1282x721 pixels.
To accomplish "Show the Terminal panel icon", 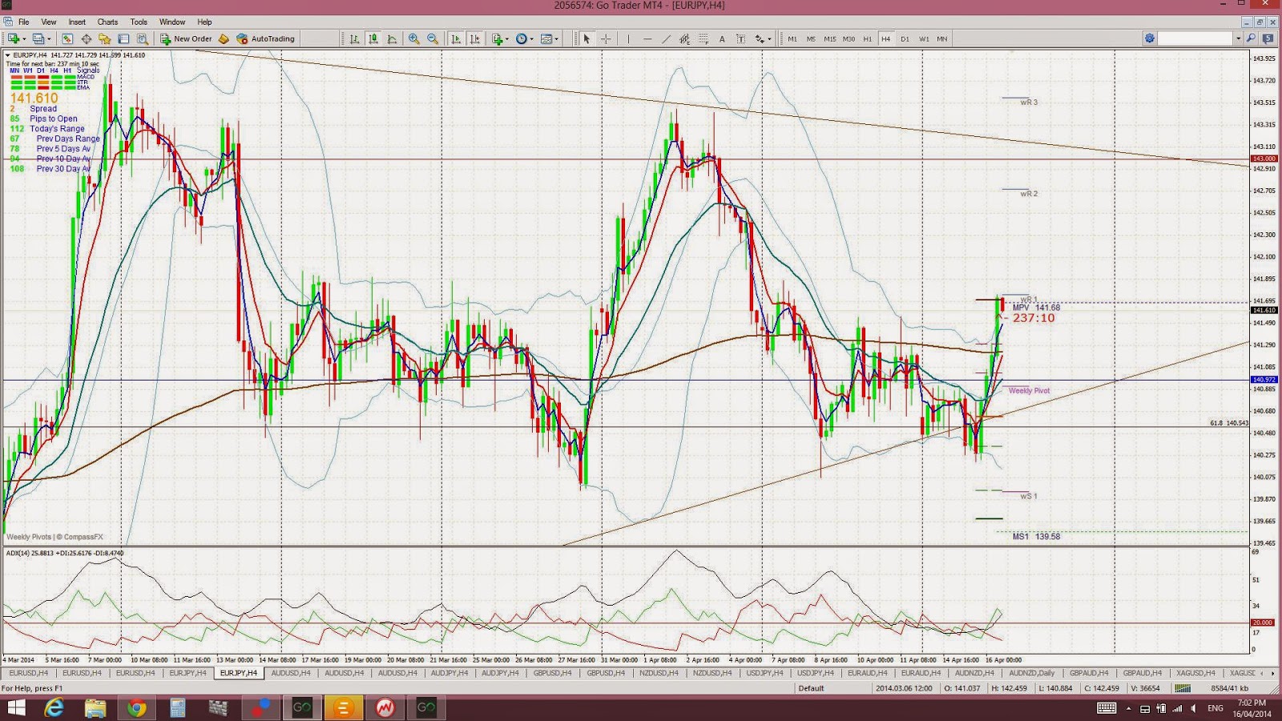I will pos(123,38).
